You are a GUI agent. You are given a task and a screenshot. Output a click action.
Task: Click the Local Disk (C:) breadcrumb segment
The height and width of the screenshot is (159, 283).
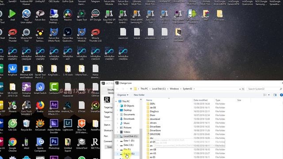[159, 89]
